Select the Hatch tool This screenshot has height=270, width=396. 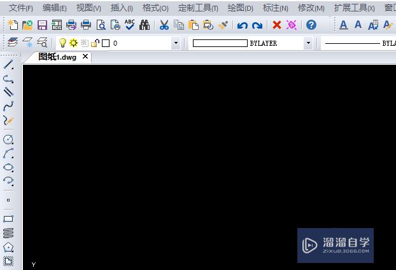8,261
